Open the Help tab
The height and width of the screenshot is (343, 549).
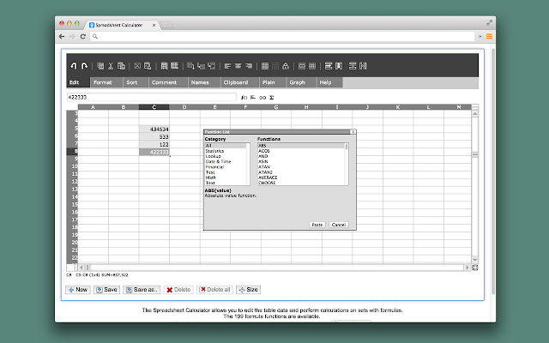(x=329, y=82)
